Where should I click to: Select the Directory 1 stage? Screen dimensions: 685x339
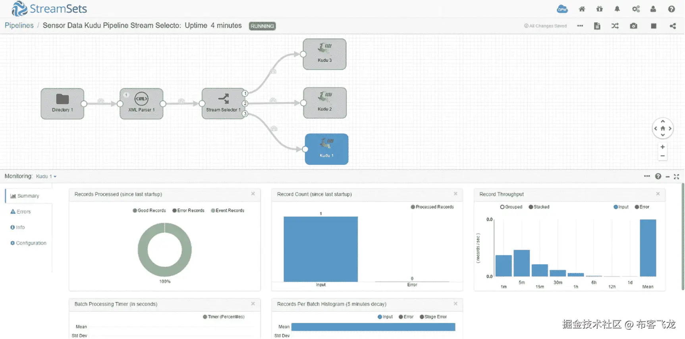click(62, 104)
